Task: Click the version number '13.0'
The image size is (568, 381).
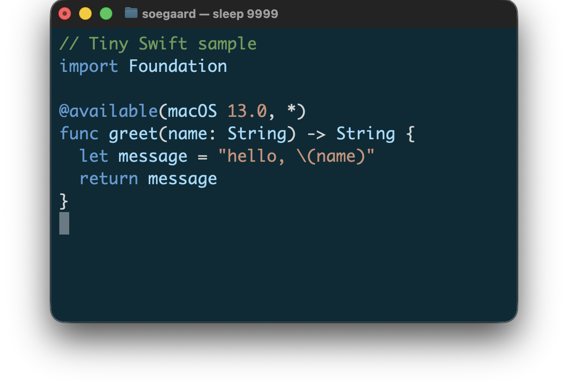Action: click(247, 111)
